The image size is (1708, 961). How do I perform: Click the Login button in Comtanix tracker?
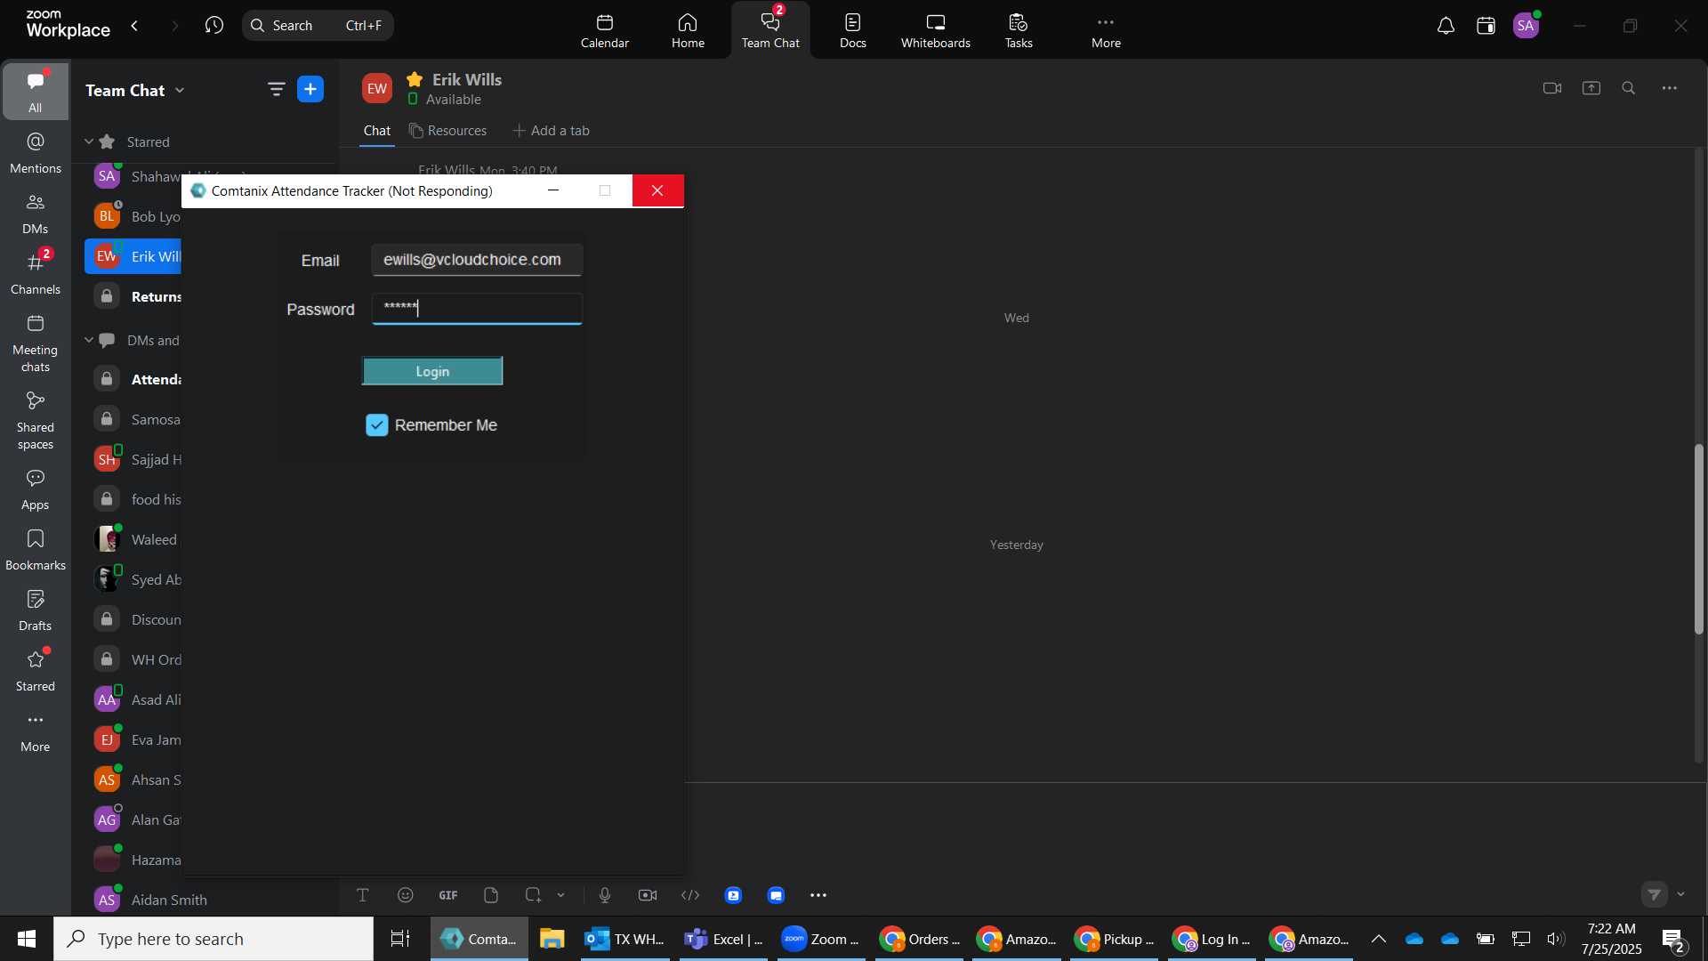pyautogui.click(x=432, y=371)
